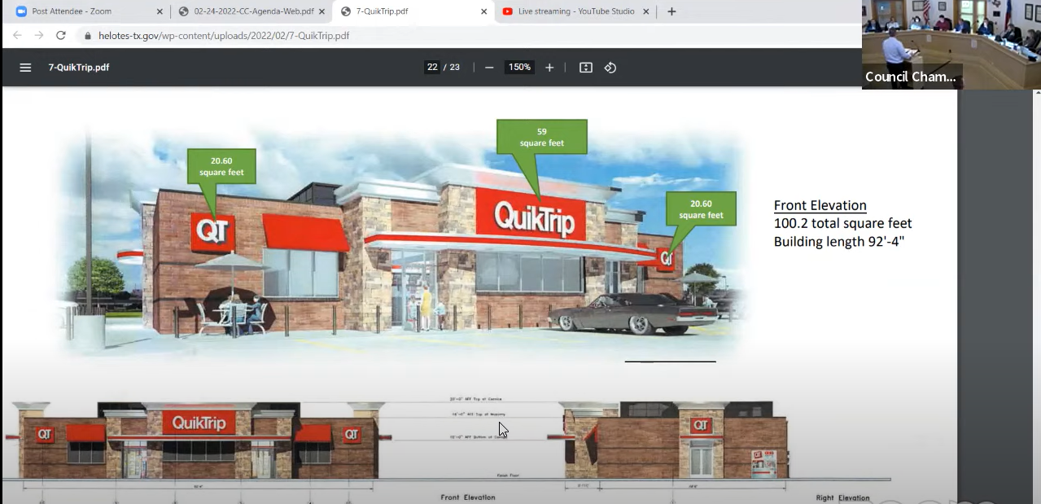
Task: Click the YouTube favicon on last tab
Action: 508,11
